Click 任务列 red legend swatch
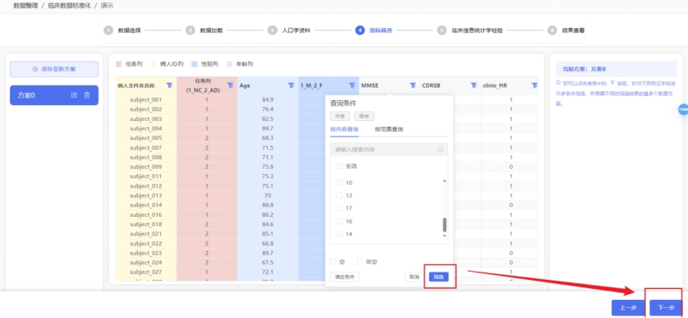 [119, 64]
